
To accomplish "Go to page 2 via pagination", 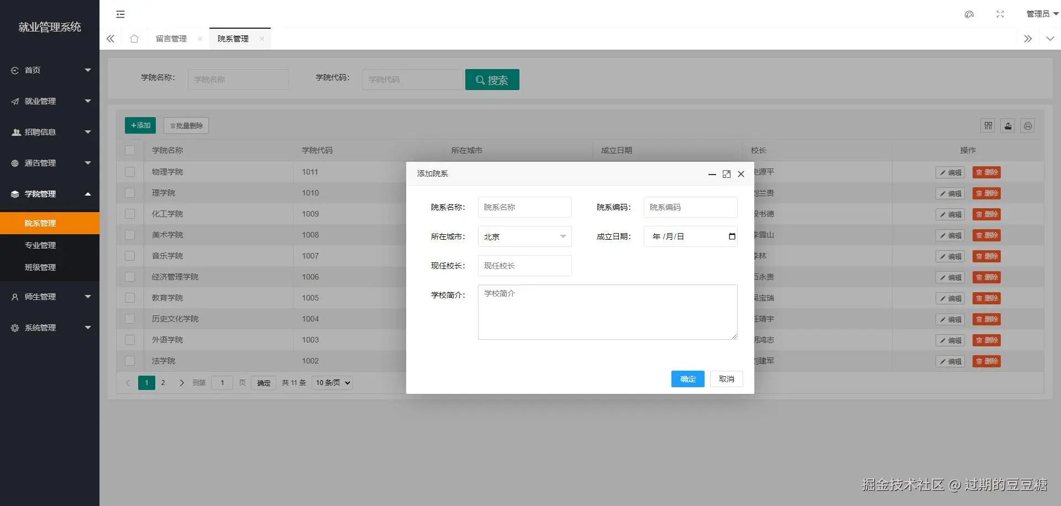I will (x=163, y=382).
